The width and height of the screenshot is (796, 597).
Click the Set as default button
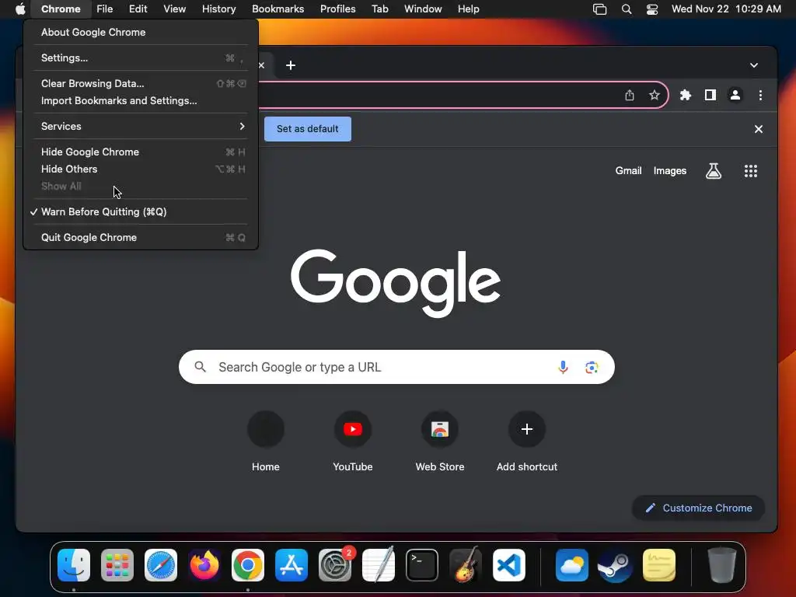pos(308,129)
